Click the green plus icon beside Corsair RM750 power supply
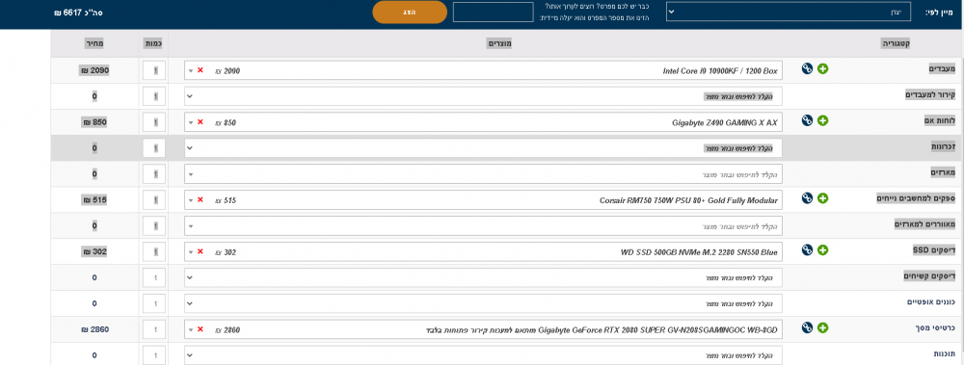Viewport: 964px width, 365px height. pyautogui.click(x=822, y=197)
